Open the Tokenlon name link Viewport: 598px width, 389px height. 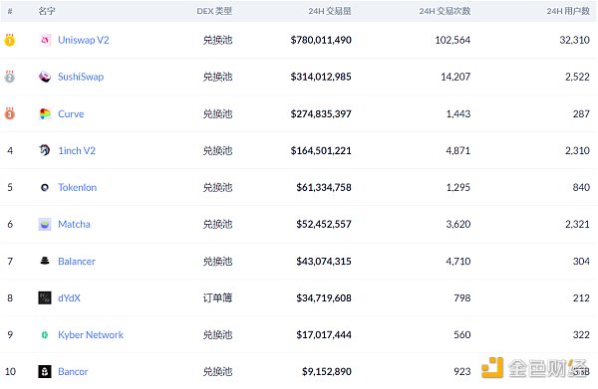click(78, 187)
